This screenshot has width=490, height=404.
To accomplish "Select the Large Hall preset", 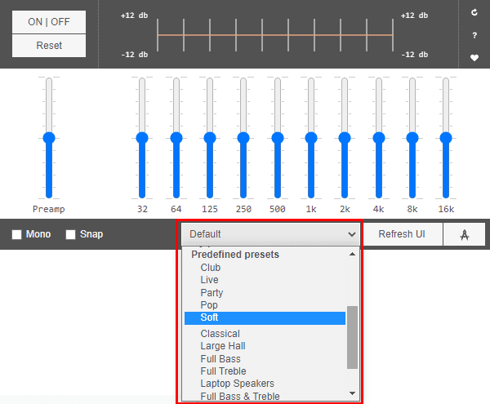I will pos(223,346).
